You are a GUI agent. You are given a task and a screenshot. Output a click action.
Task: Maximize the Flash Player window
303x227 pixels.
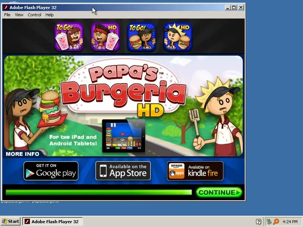pyautogui.click(x=234, y=8)
